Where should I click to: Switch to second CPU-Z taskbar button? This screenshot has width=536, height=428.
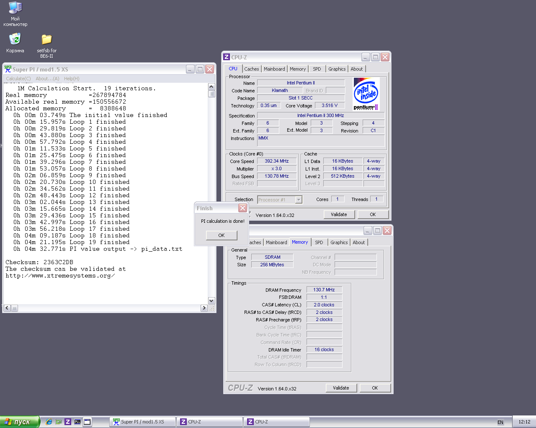coord(277,422)
